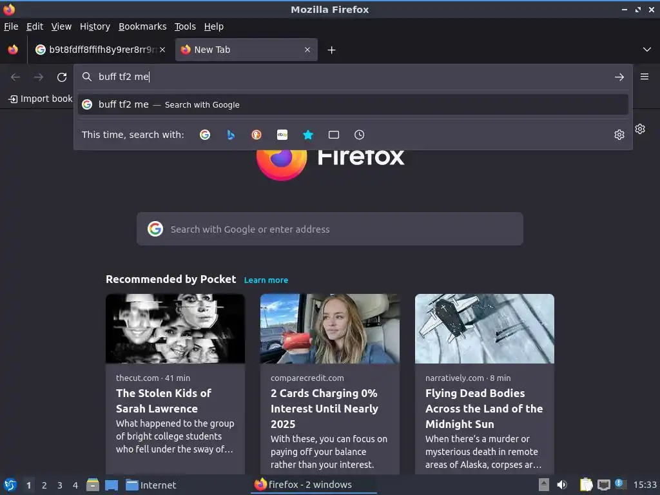Viewport: 660px width, 495px height.
Task: Open the Bookmarks menu
Action: click(142, 26)
